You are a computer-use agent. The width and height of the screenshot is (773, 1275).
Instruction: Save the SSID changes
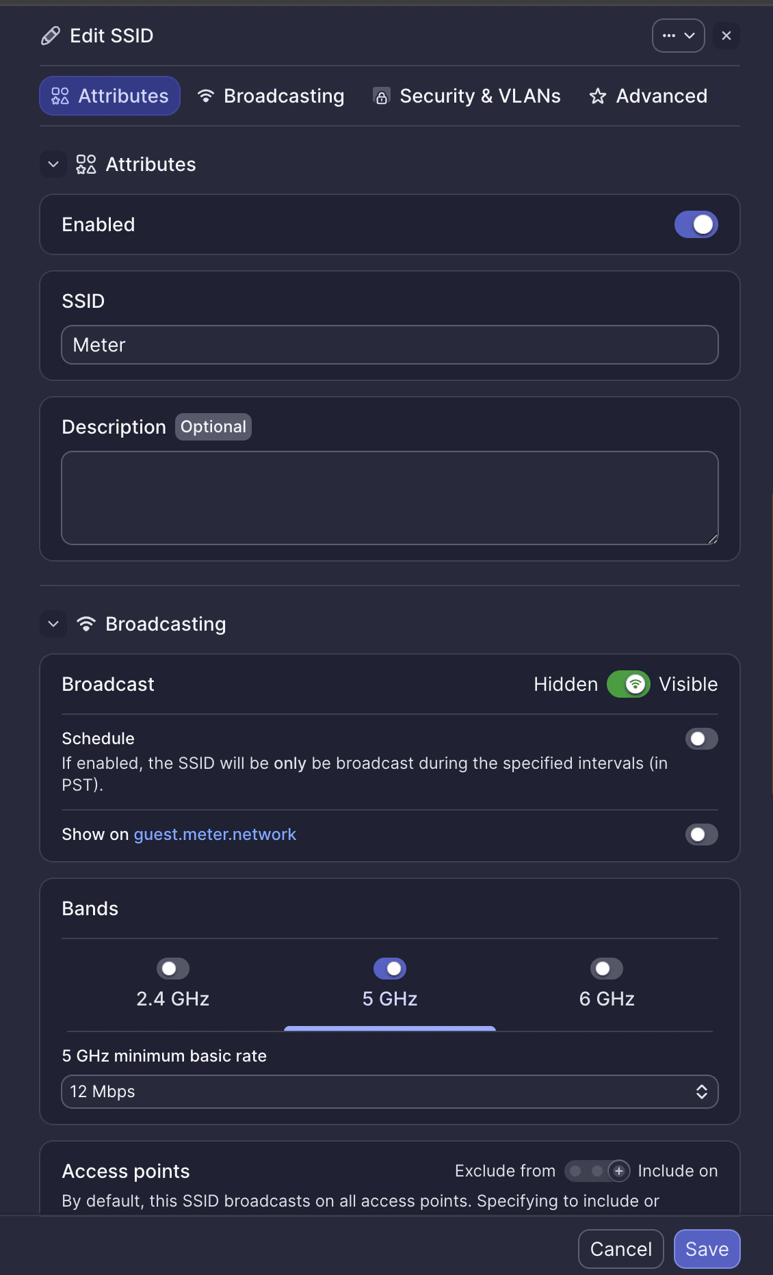pos(707,1248)
